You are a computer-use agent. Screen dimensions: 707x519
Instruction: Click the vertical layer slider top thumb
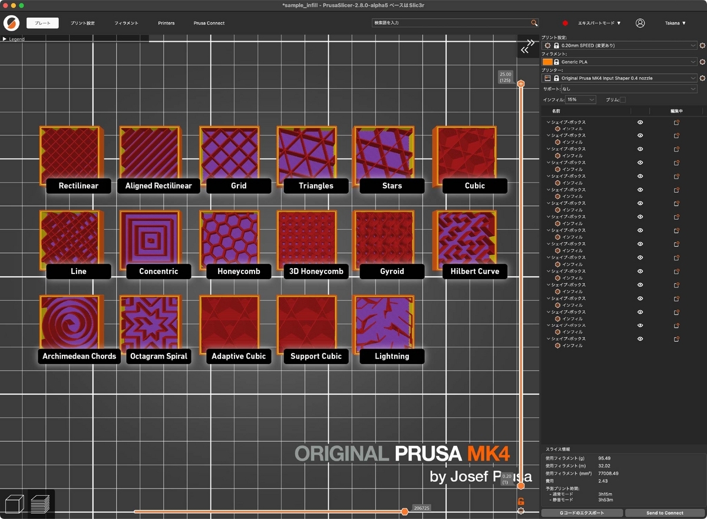(521, 84)
